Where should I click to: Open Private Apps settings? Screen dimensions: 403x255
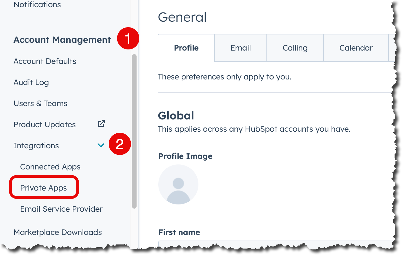(44, 188)
